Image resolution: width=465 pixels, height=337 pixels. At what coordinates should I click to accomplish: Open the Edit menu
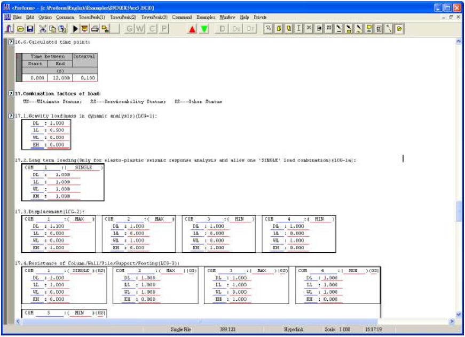point(30,17)
